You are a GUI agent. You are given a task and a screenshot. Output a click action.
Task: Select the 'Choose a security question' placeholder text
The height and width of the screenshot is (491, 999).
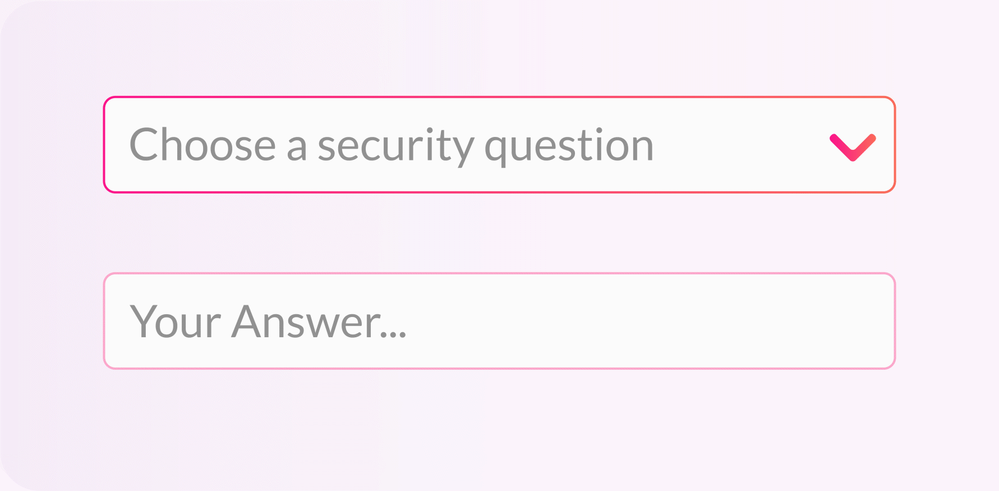(392, 146)
